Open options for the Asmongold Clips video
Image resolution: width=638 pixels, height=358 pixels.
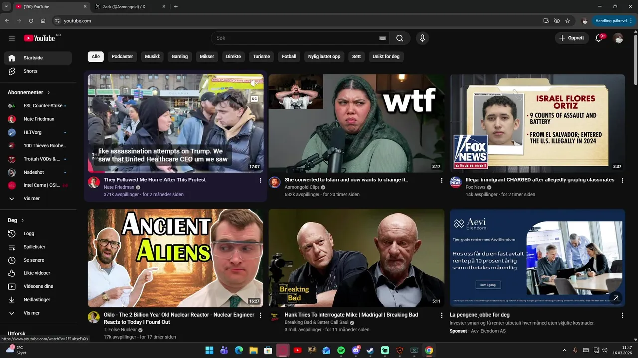[x=441, y=180]
